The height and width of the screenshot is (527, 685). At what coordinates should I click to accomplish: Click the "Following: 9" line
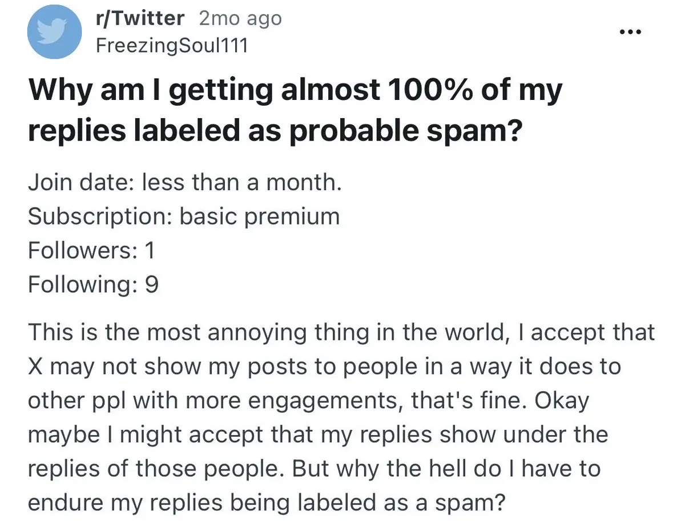tap(93, 283)
